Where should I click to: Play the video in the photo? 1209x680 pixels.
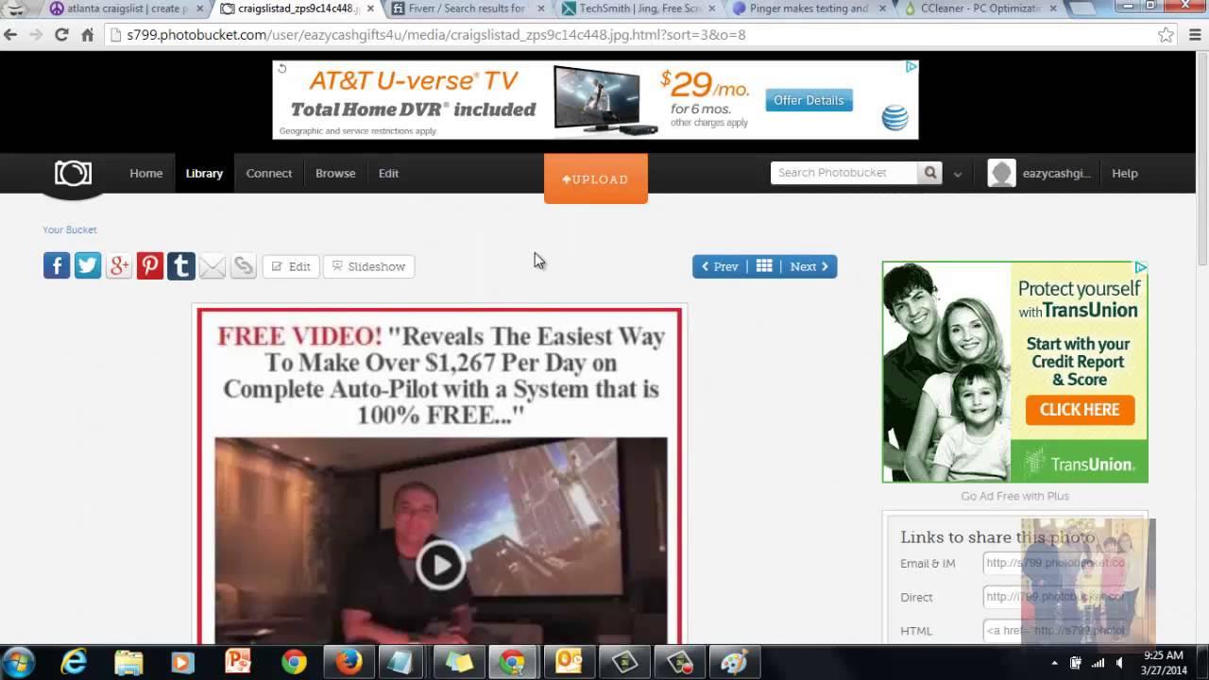tap(440, 565)
